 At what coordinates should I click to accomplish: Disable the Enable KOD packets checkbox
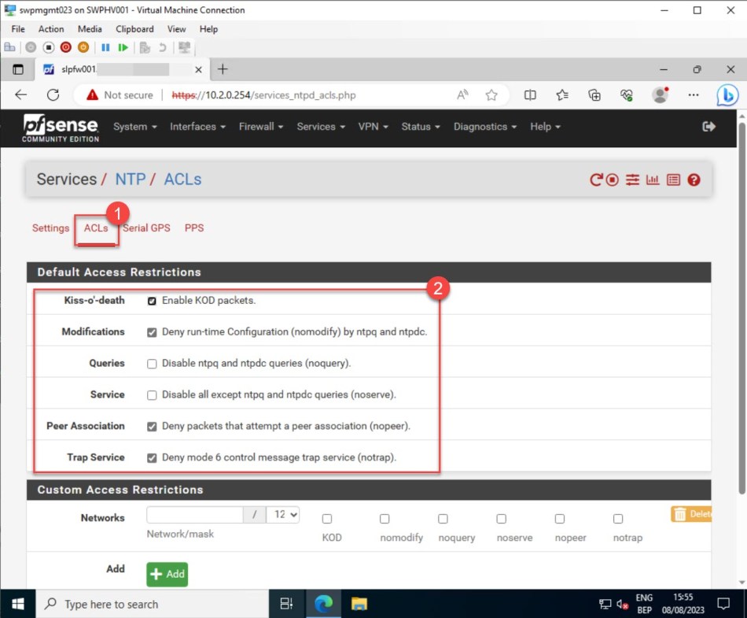pos(152,300)
